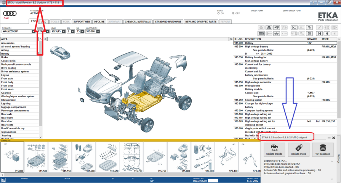Click the monitor and phone icon
The image size is (341, 183).
click(x=294, y=34)
